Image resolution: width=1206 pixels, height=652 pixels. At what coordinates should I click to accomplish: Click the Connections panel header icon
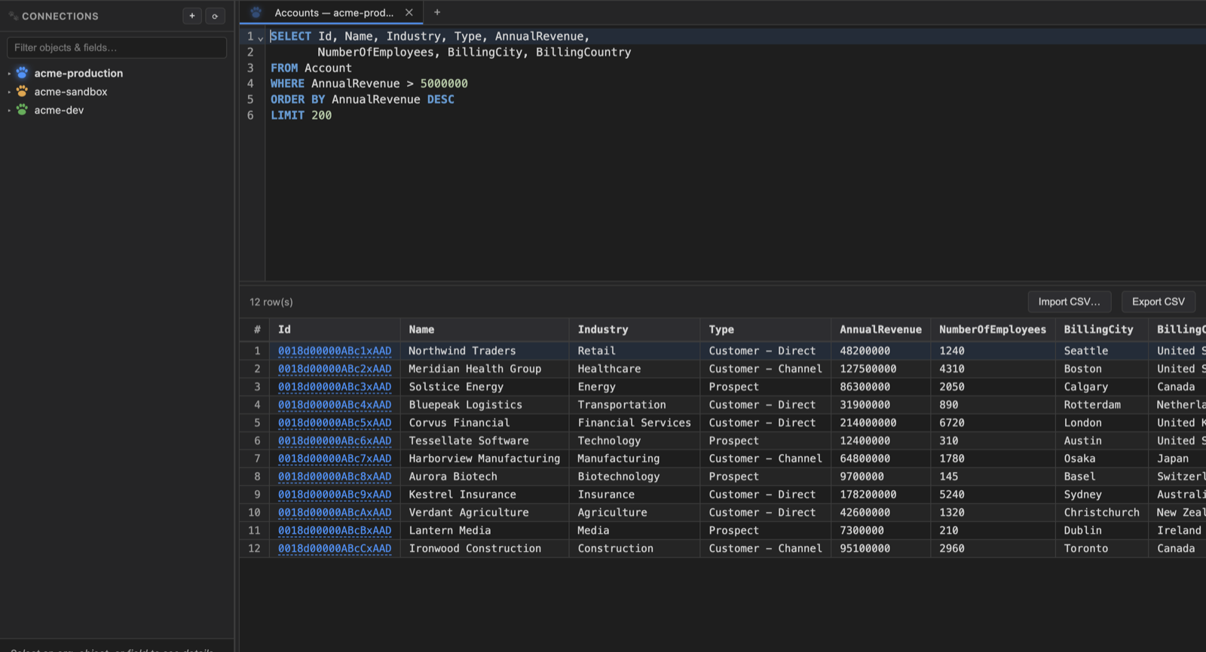(x=13, y=16)
